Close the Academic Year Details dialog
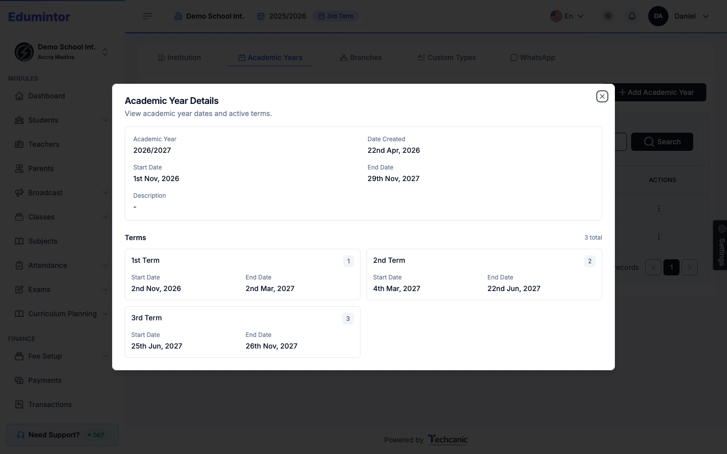Viewport: 727px width, 454px height. [x=602, y=96]
